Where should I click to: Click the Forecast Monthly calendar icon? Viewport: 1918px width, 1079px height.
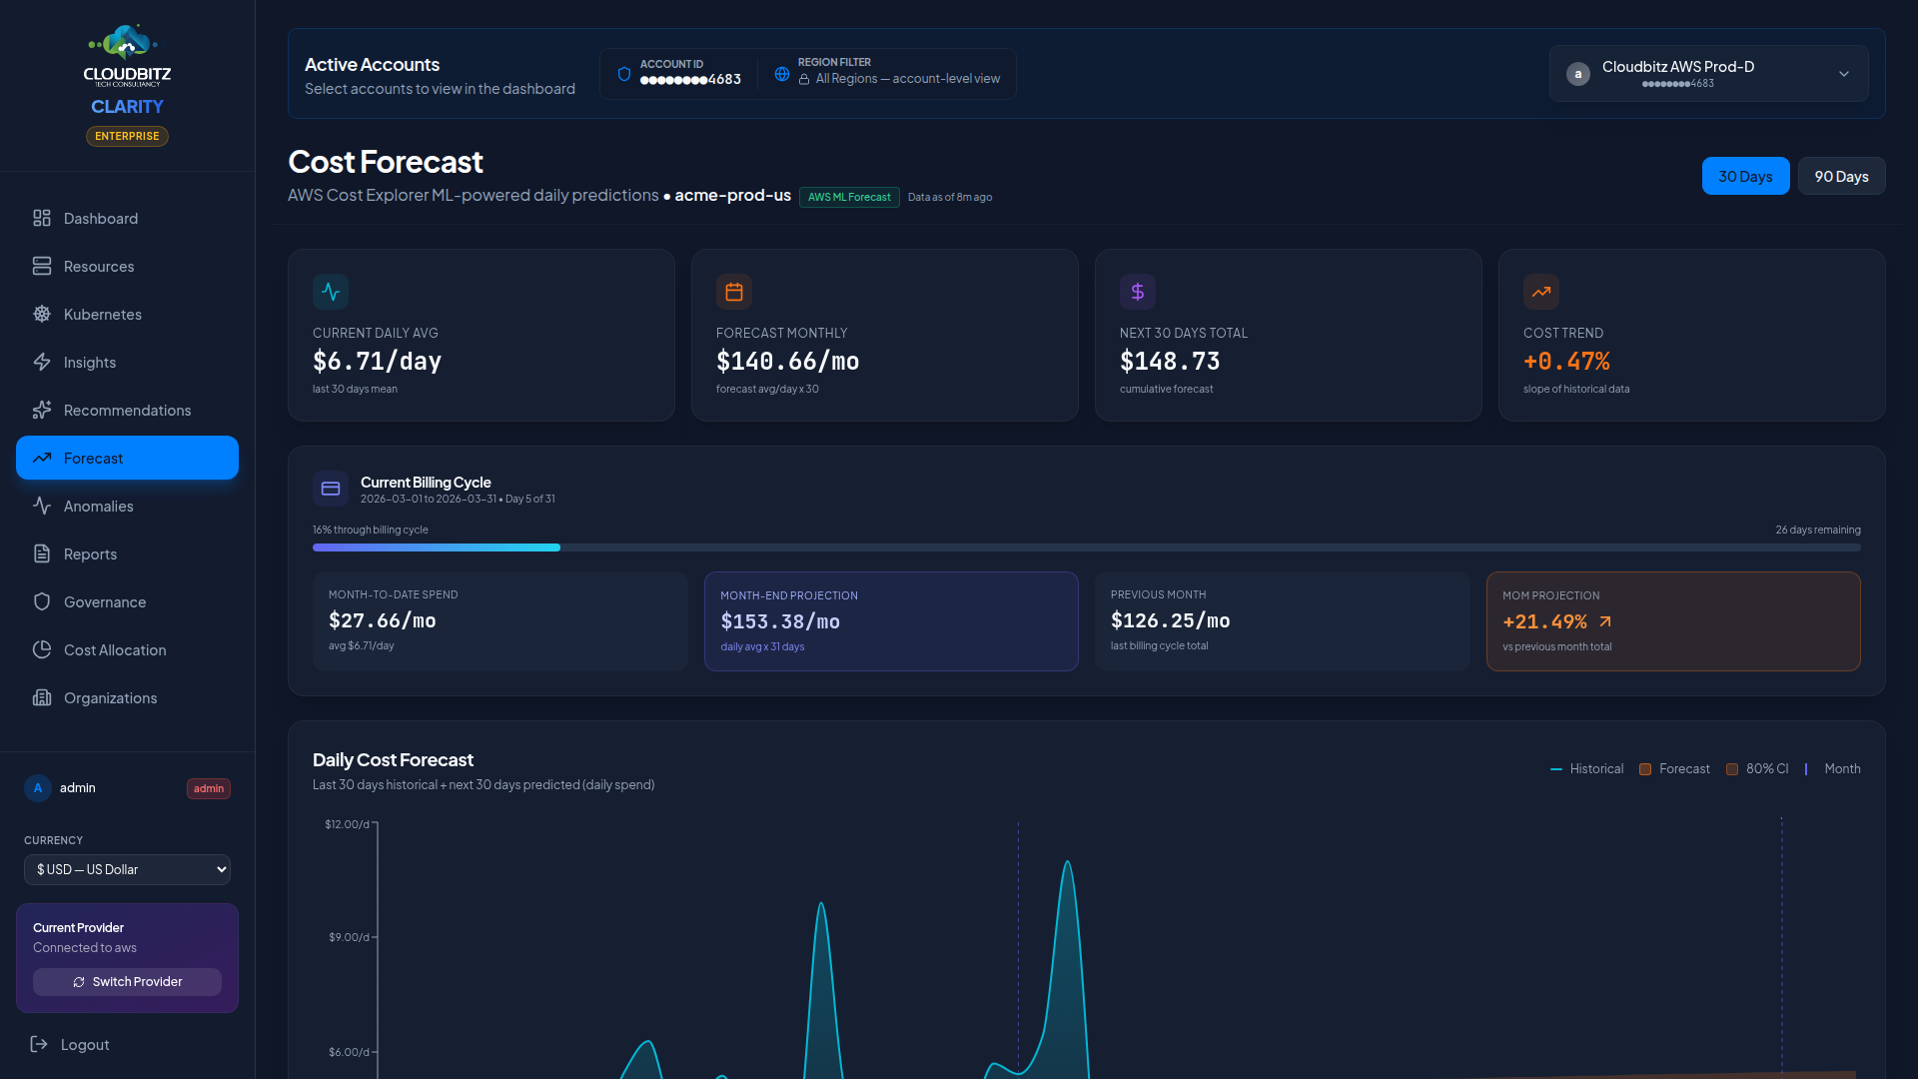(734, 292)
